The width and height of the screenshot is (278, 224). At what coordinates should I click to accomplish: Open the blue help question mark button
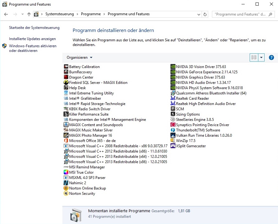(271, 57)
